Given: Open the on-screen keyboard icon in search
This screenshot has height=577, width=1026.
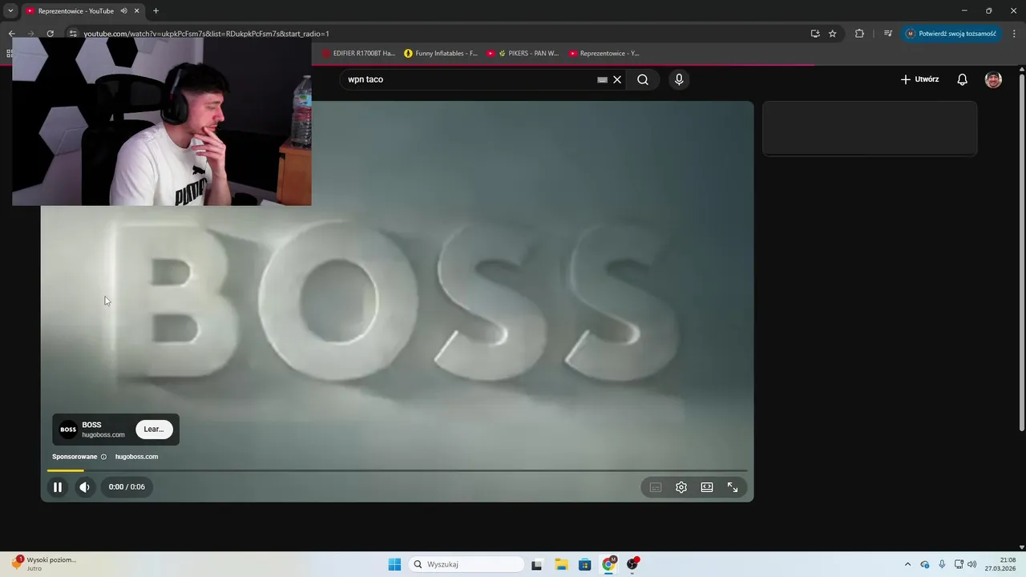Looking at the screenshot, I should point(603,79).
